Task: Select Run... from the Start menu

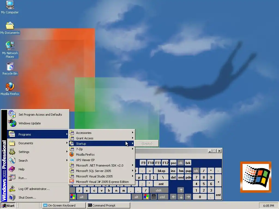Action: point(38,178)
